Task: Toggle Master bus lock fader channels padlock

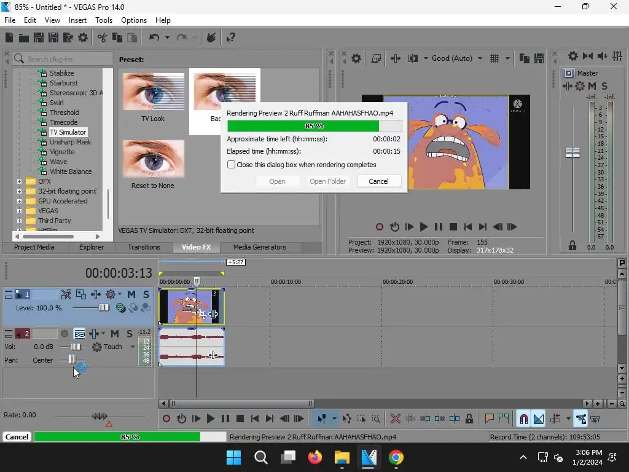Action: (572, 245)
